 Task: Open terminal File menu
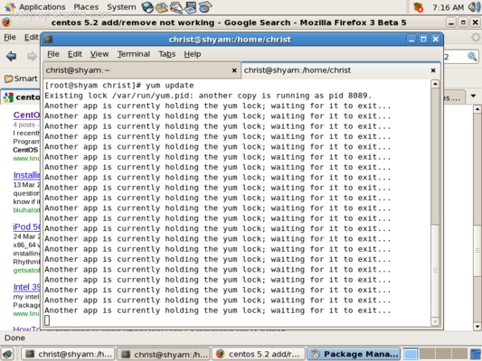tap(53, 54)
